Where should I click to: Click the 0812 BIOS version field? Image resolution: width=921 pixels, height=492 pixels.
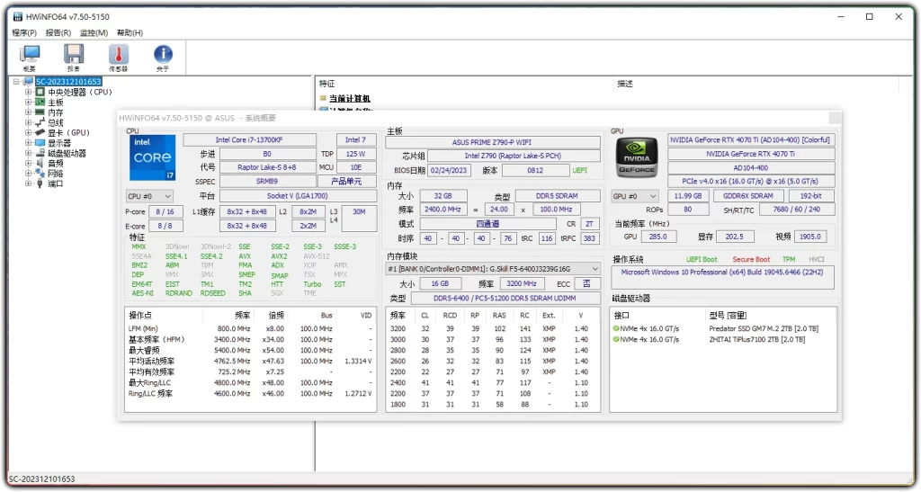536,170
